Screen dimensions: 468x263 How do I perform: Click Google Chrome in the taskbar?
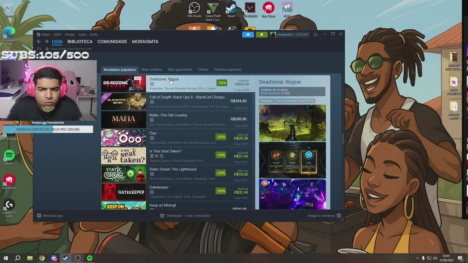click(x=42, y=258)
